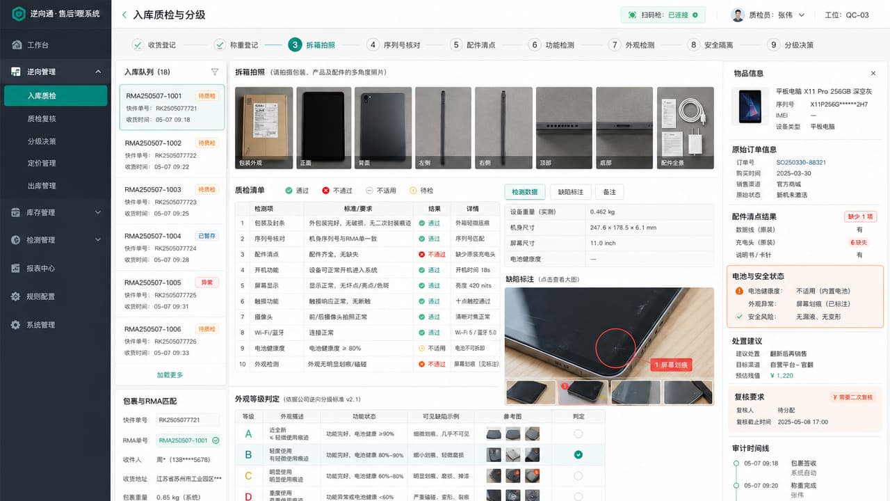
Task: Open 规则配置 gear icon
Action: (x=17, y=296)
